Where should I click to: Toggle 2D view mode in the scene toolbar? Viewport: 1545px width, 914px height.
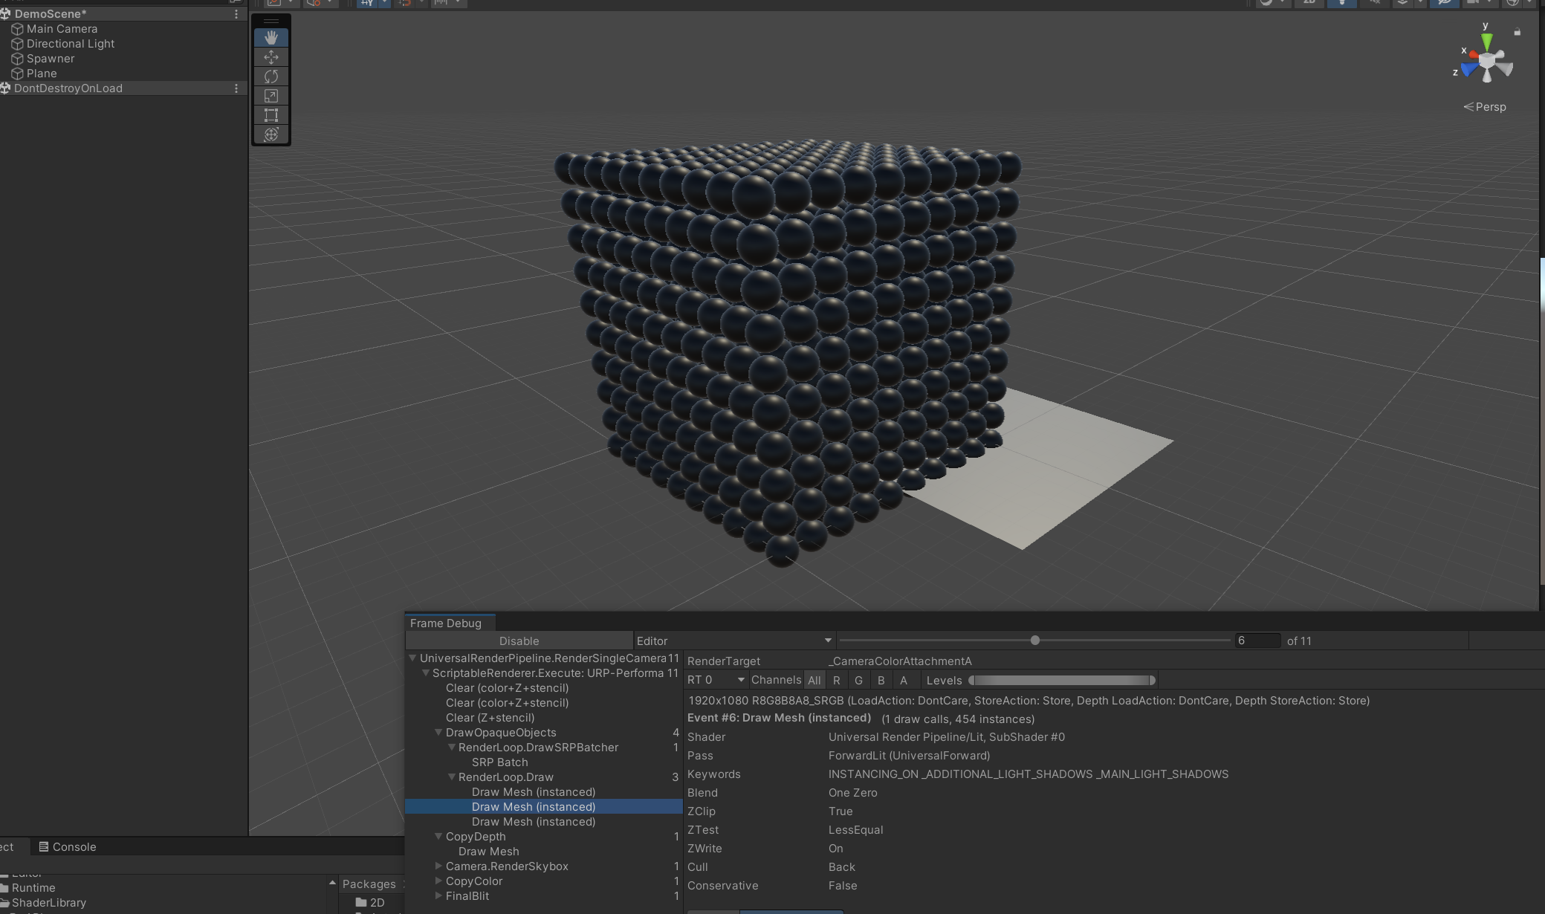tap(1308, 3)
